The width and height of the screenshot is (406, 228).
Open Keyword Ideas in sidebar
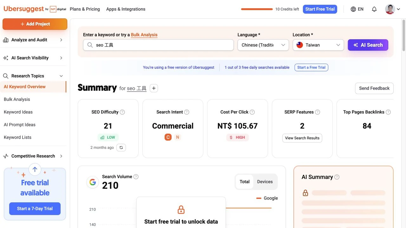coord(18,112)
